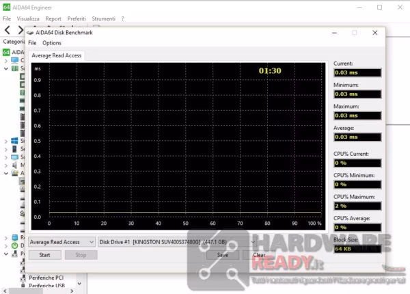Click the speaker multimedia icon in category tree

[14, 165]
